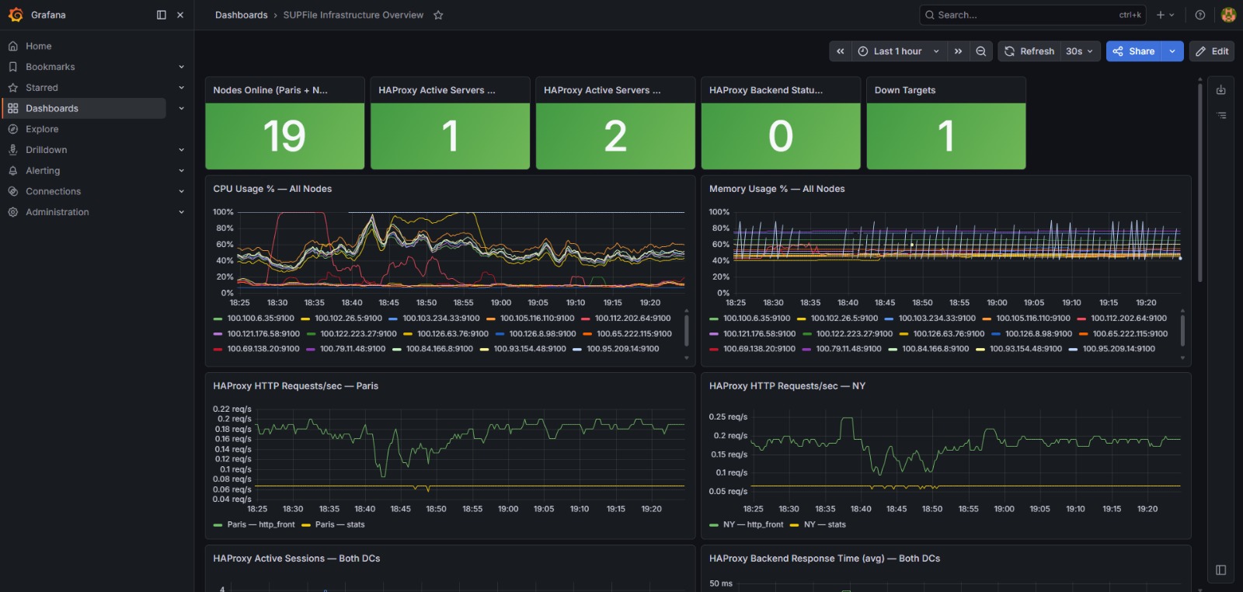Expand the Dashboards section chevron
This screenshot has width=1243, height=592.
[181, 108]
